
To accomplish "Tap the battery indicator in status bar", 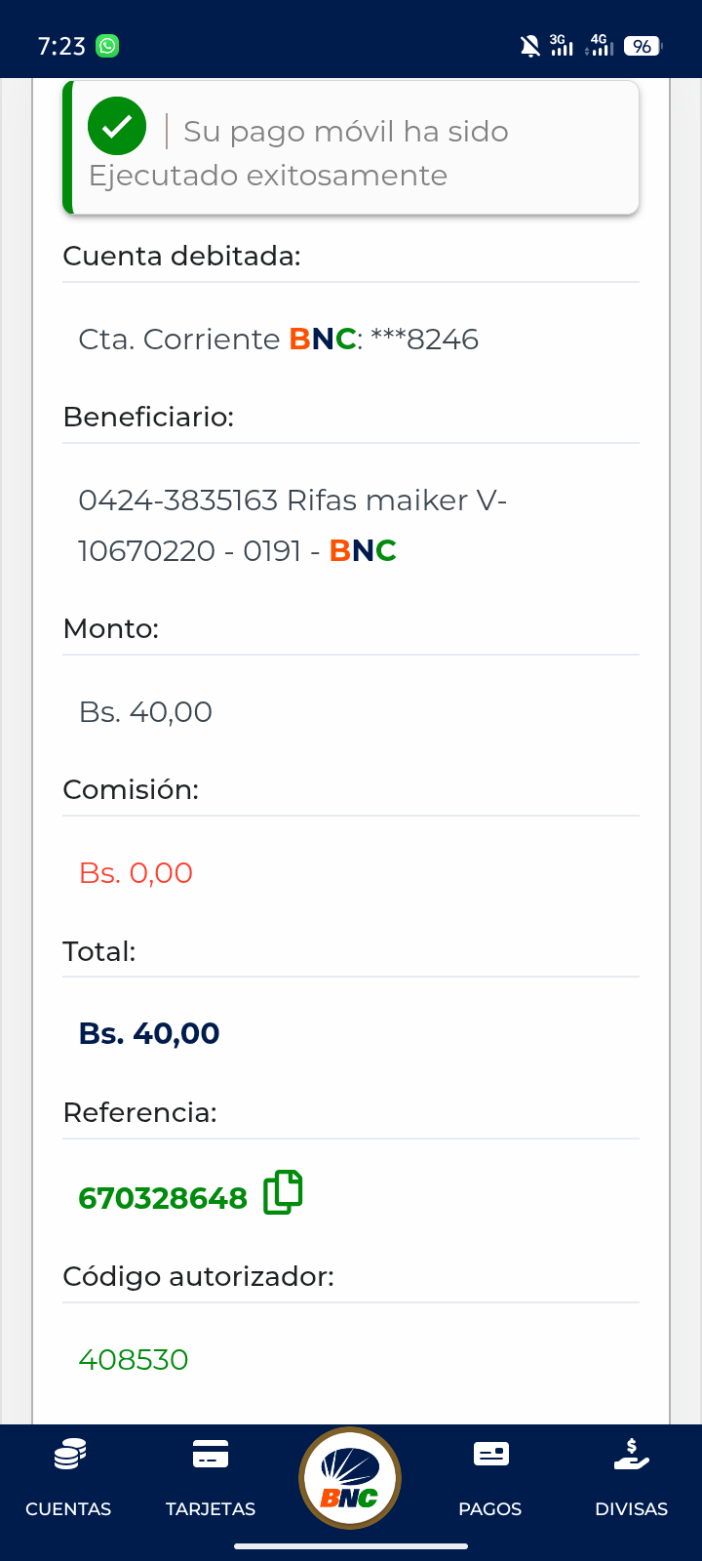I will click(642, 46).
